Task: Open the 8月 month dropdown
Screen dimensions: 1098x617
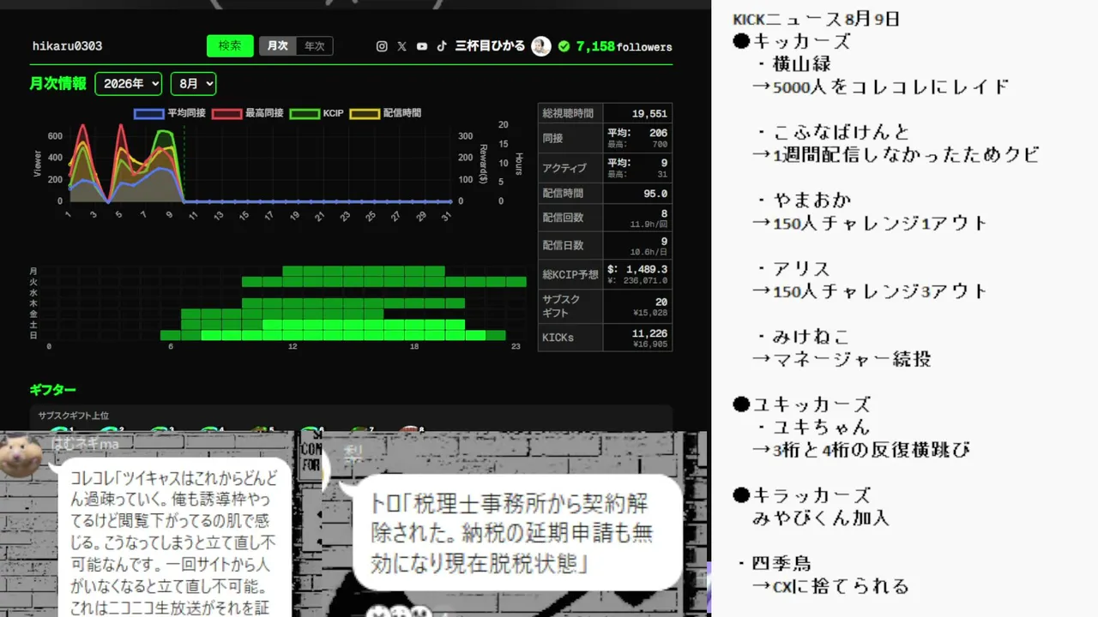Action: 193,83
